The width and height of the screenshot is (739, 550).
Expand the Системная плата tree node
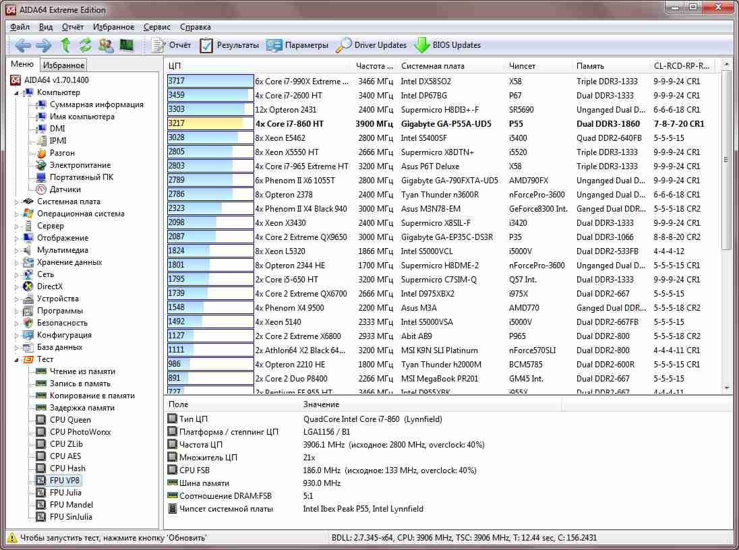pyautogui.click(x=18, y=202)
